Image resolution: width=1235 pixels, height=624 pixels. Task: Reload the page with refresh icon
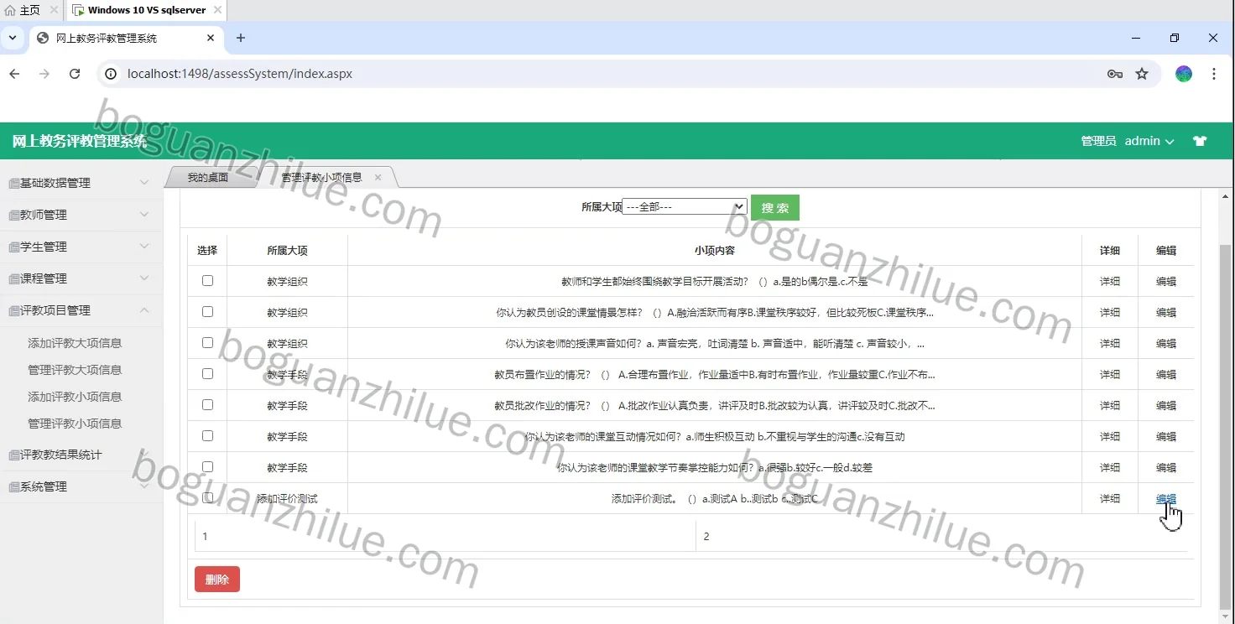(75, 74)
